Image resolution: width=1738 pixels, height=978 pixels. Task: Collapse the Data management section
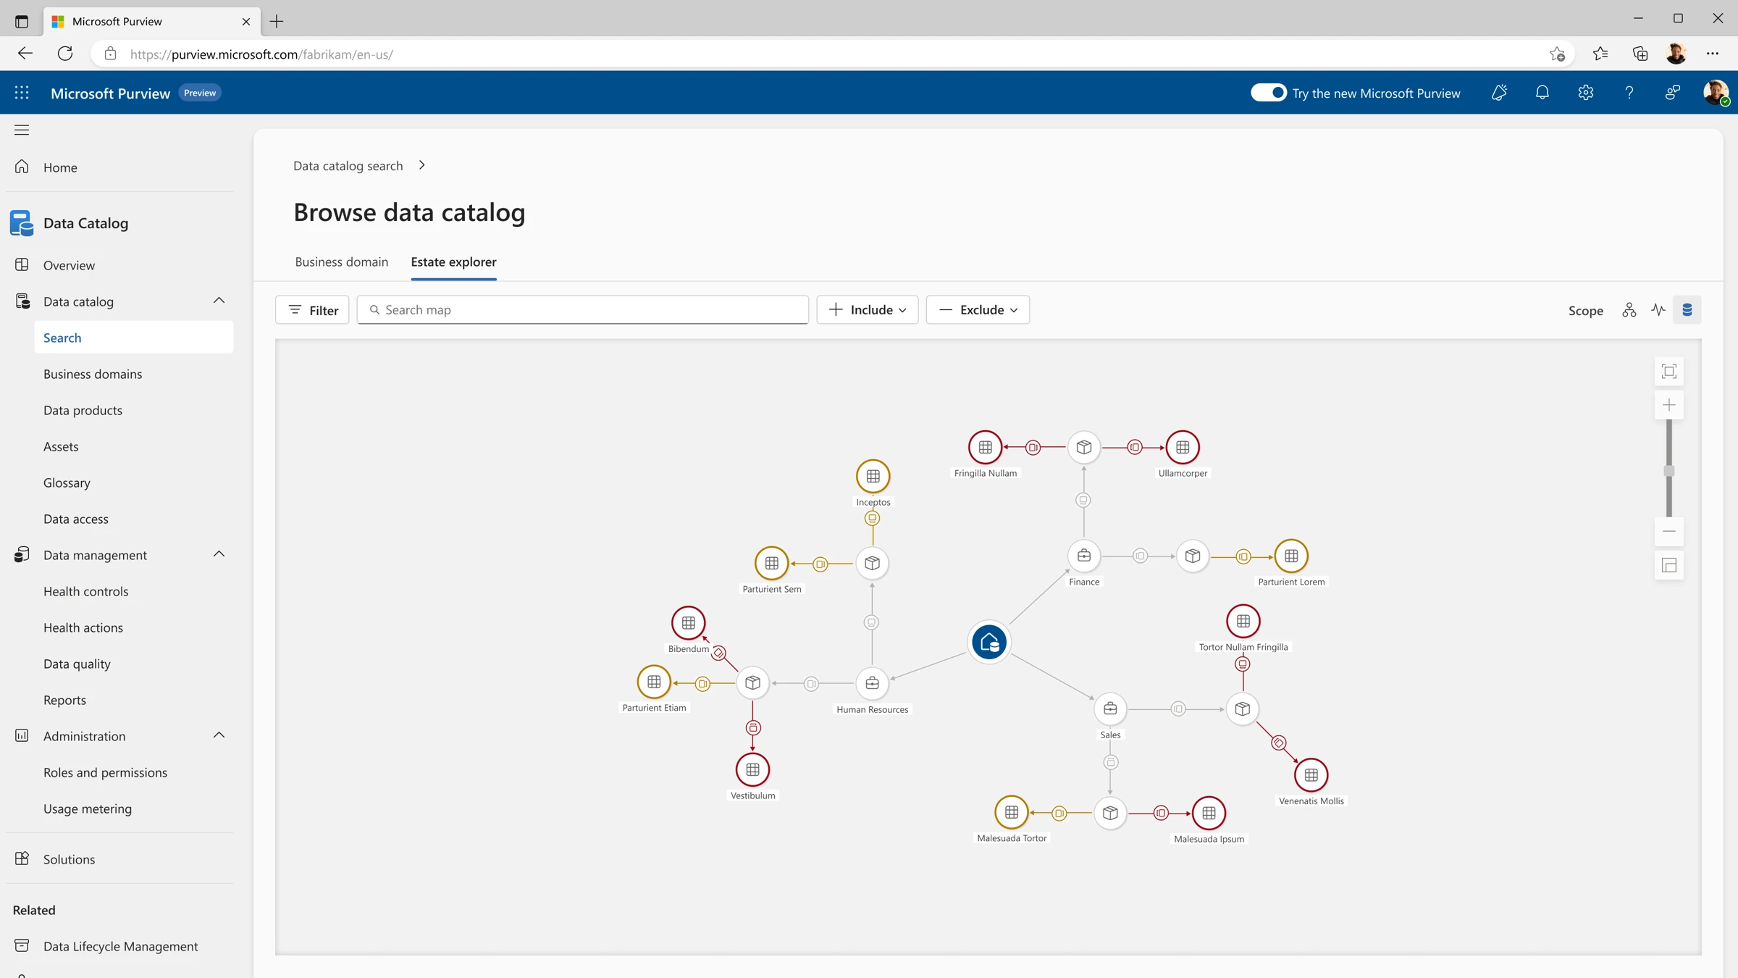219,555
